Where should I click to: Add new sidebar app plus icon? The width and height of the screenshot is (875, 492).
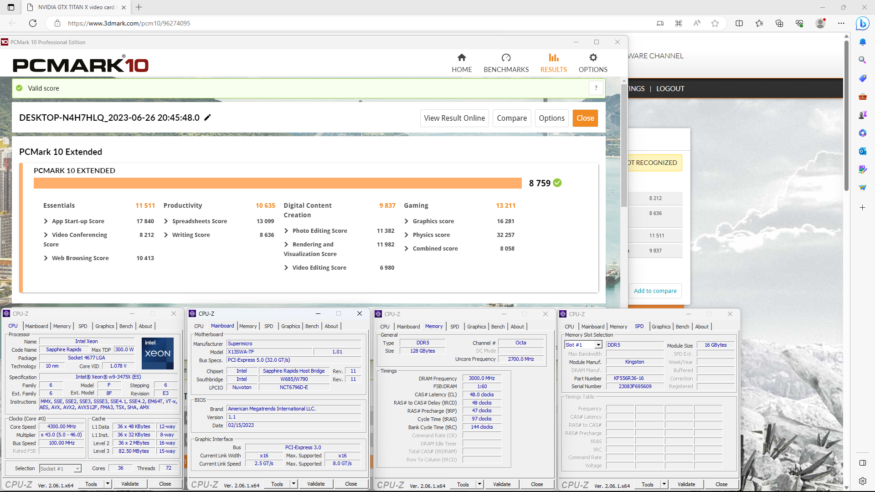(862, 208)
